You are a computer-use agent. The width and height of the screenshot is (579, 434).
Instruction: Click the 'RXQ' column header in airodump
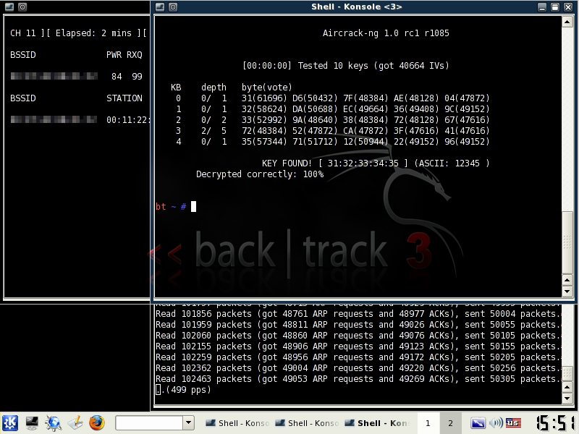[x=135, y=55]
